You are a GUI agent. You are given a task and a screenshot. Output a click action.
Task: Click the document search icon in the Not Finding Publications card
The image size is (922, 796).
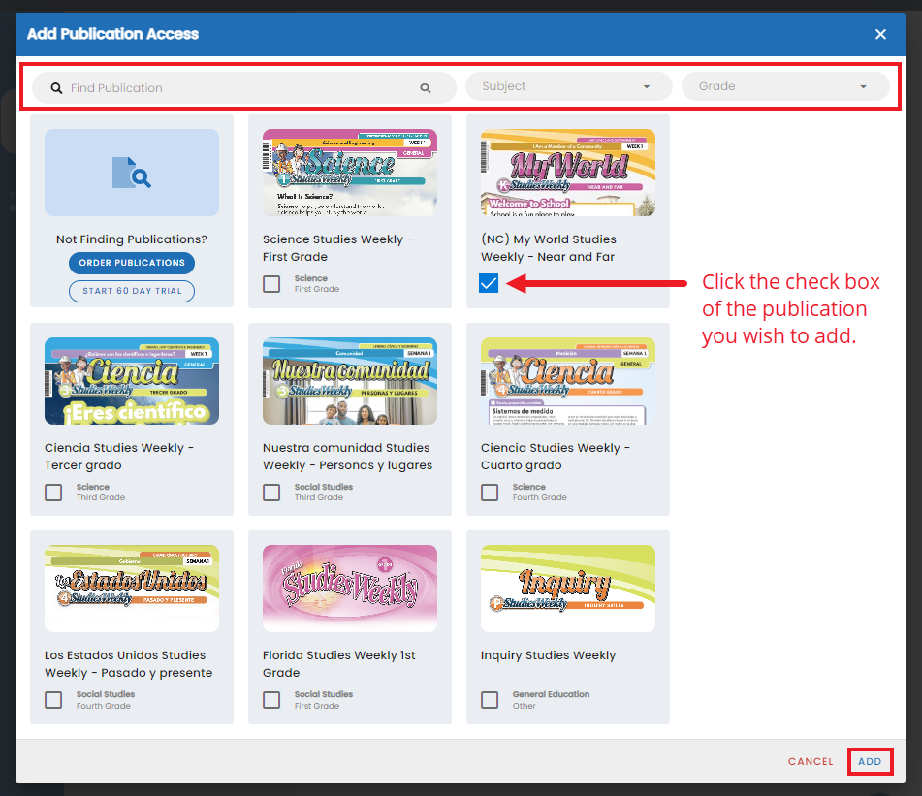point(132,173)
